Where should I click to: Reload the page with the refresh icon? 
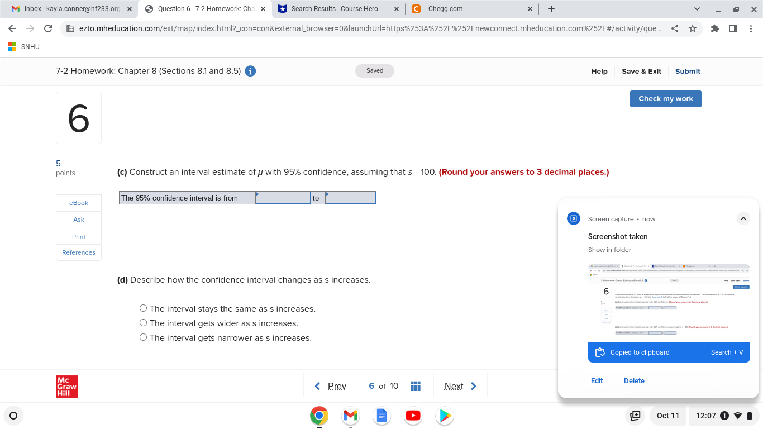pos(47,28)
